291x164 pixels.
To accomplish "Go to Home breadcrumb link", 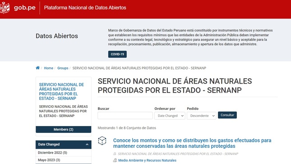I will pos(48,68).
